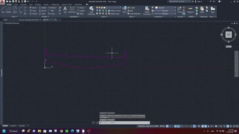Select the Arc tool

(x=21, y=10)
